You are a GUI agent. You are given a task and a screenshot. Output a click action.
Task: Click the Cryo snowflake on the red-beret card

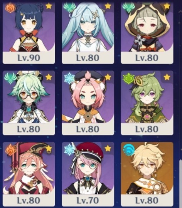click(69, 150)
